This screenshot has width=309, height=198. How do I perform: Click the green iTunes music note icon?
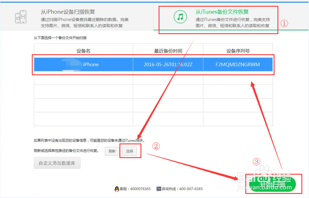tap(180, 17)
